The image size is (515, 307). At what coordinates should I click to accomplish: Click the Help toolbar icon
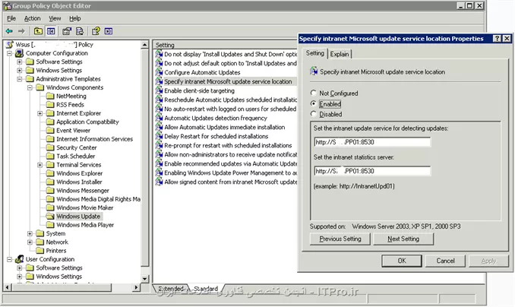[96, 31]
